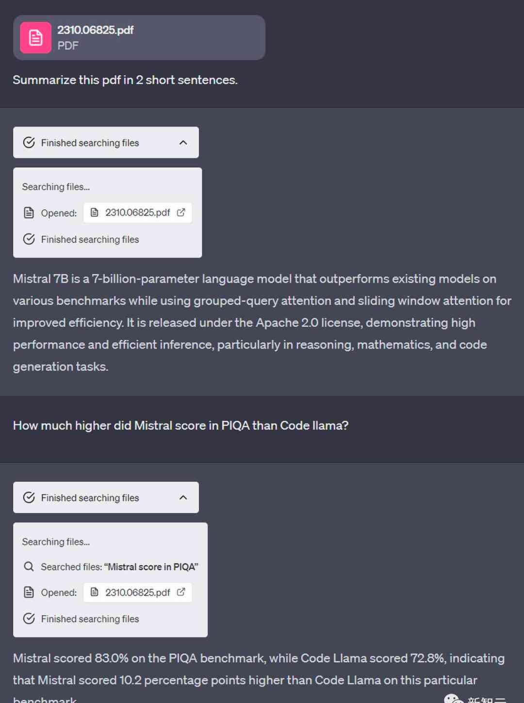
Task: Click document icon beside first Opened label
Action: [29, 213]
